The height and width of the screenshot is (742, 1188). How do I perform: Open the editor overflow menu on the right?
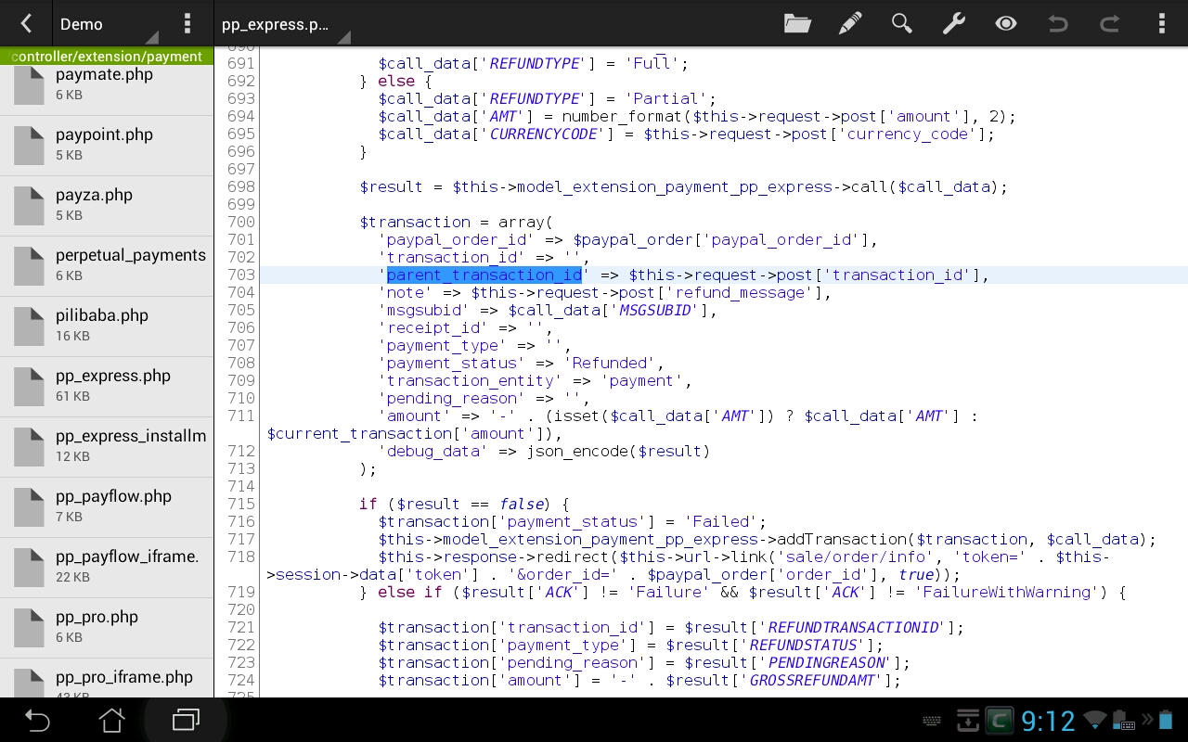[x=1161, y=23]
